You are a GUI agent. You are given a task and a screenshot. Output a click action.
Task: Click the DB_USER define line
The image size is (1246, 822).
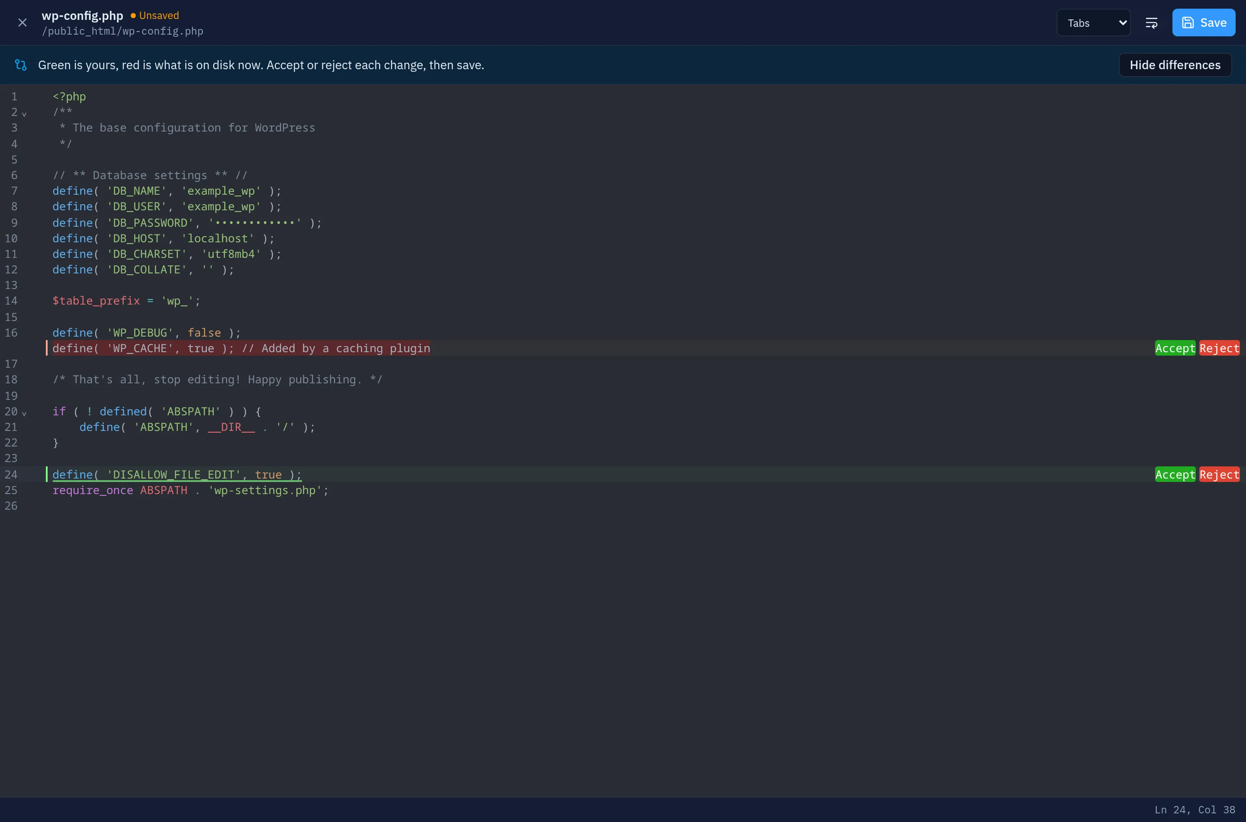(x=167, y=206)
